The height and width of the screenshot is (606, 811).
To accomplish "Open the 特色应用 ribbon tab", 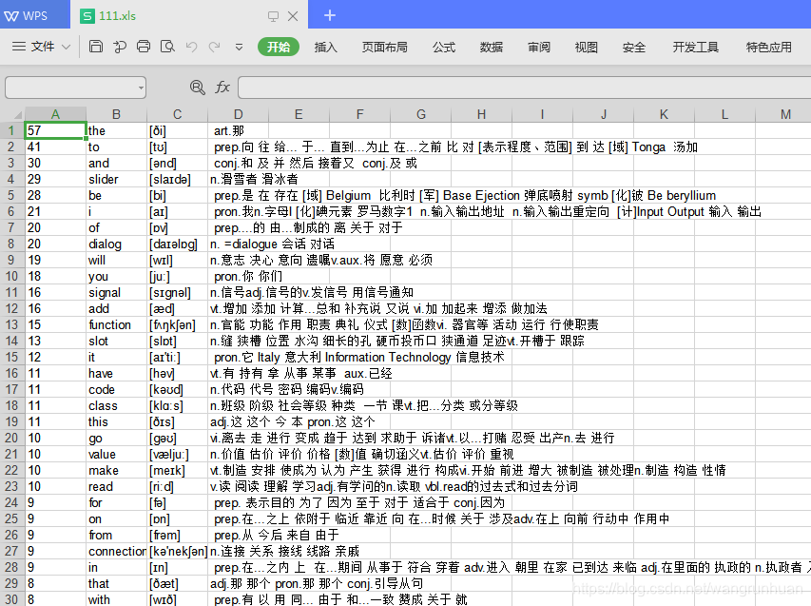I will [x=768, y=48].
